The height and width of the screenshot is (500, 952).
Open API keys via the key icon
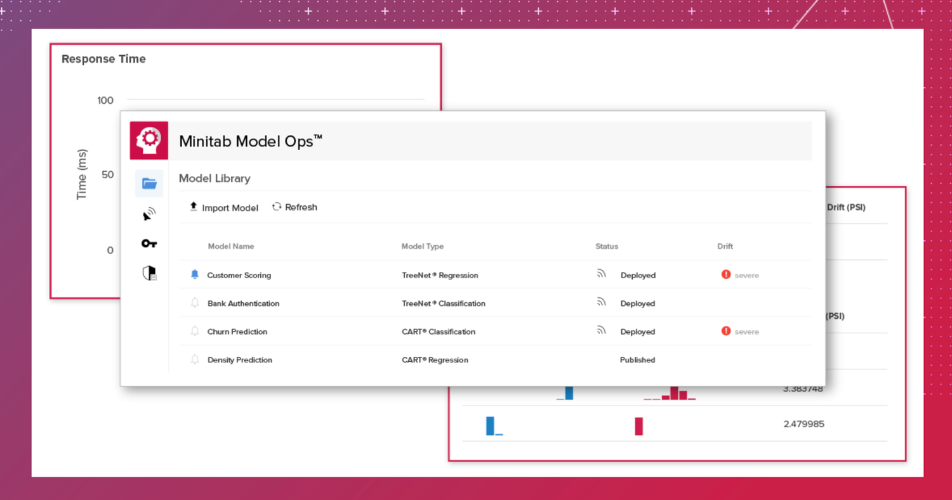[149, 243]
